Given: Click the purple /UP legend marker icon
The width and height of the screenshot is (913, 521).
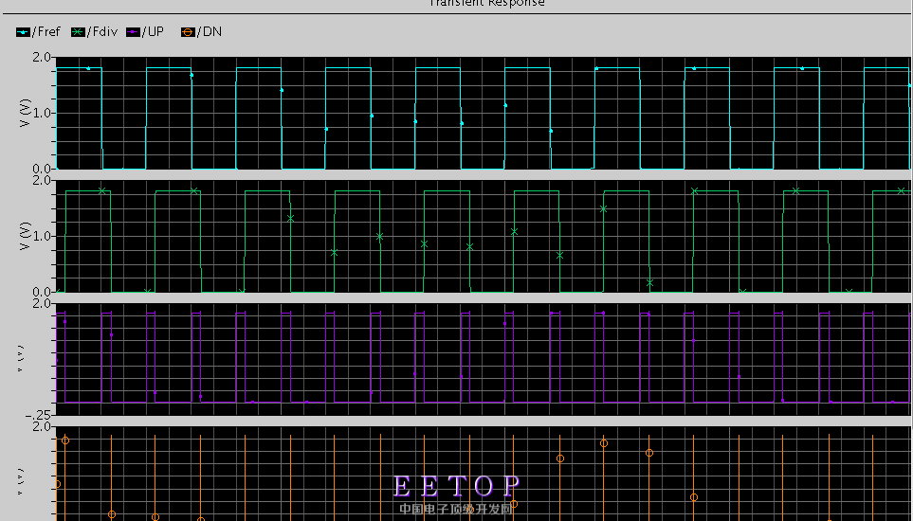Looking at the screenshot, I should click(x=134, y=32).
